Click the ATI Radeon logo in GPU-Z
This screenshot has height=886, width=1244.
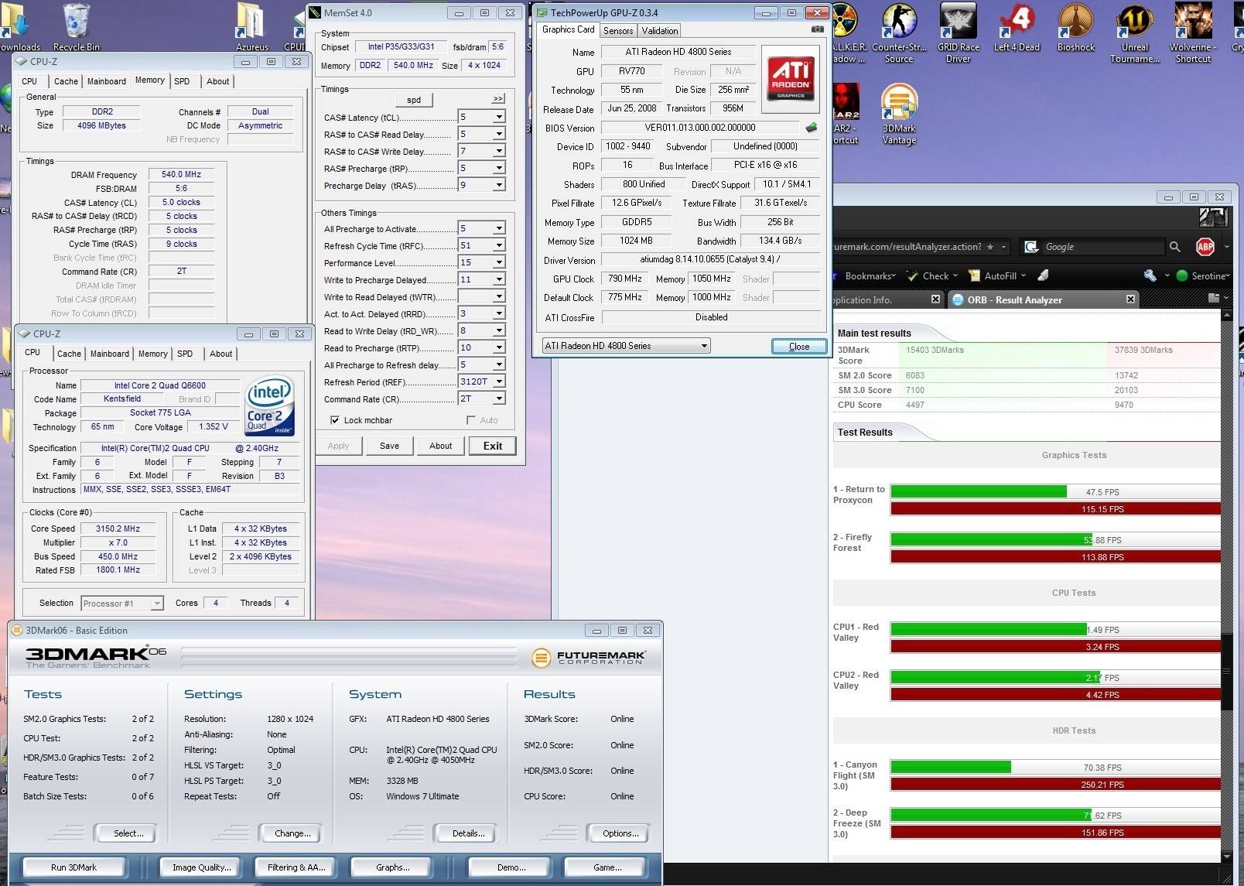tap(791, 80)
